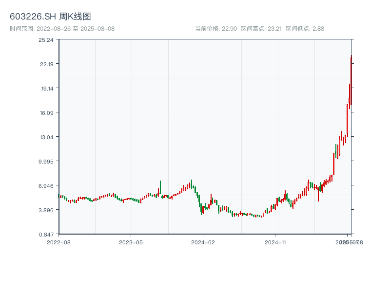Click the 13.04 y-axis label
Screen dimensions: 390x292
click(x=46, y=137)
